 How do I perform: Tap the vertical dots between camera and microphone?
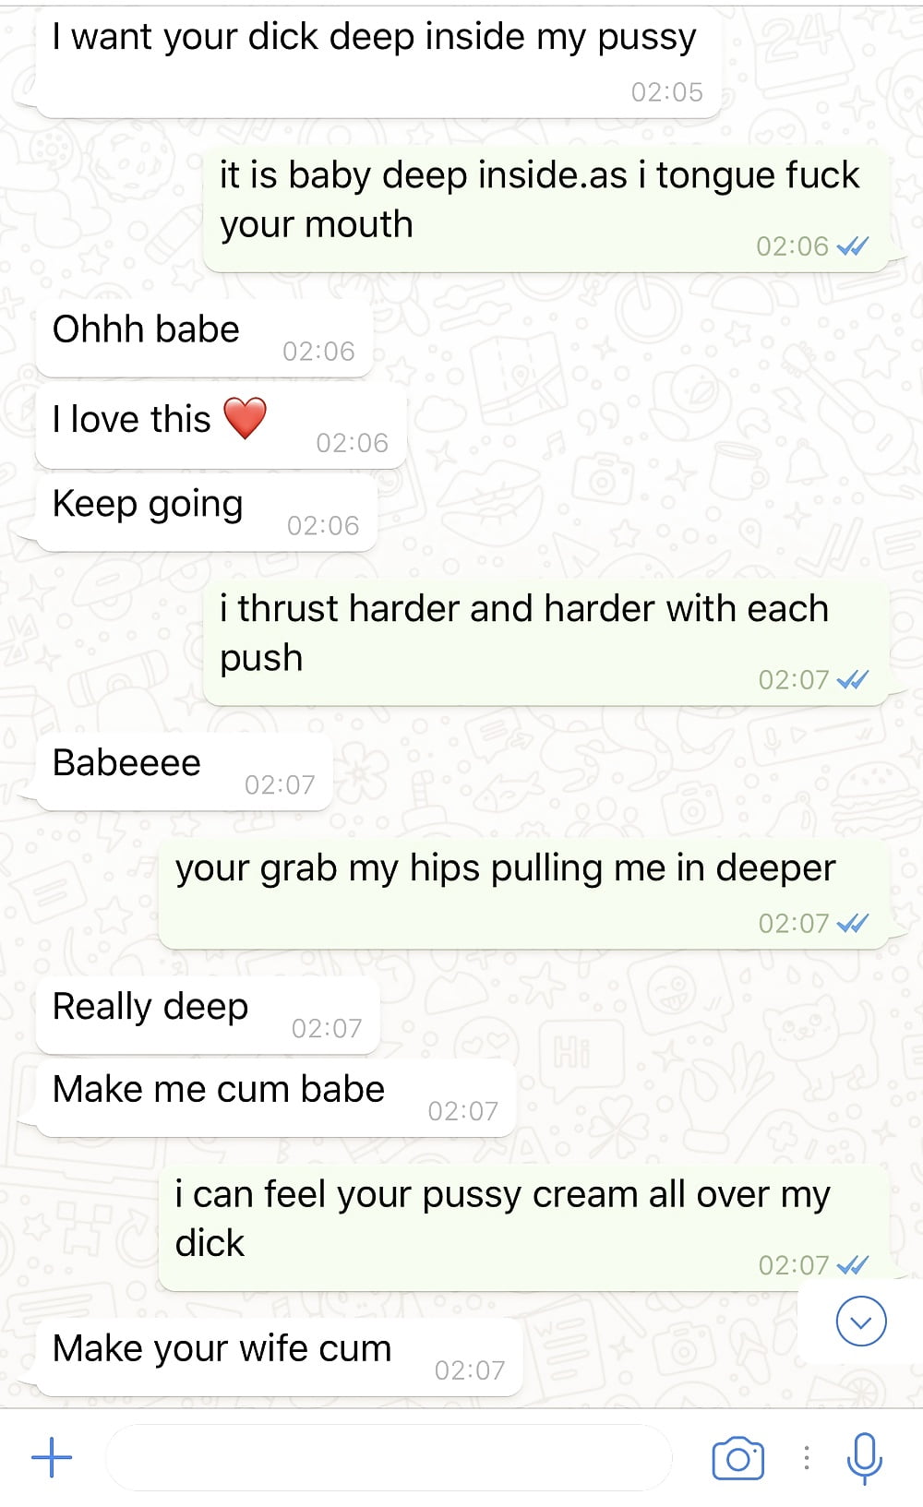807,1458
